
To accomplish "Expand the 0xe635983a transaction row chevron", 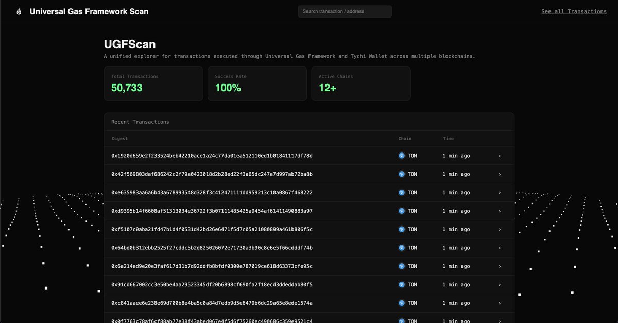I will pyautogui.click(x=500, y=192).
